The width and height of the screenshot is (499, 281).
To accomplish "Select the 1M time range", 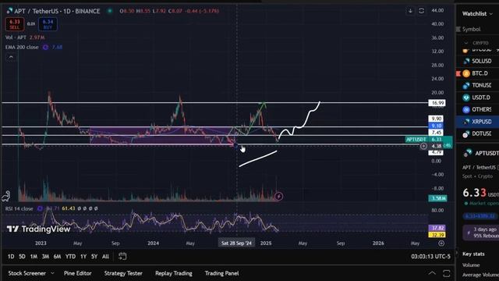I will pos(34,257).
